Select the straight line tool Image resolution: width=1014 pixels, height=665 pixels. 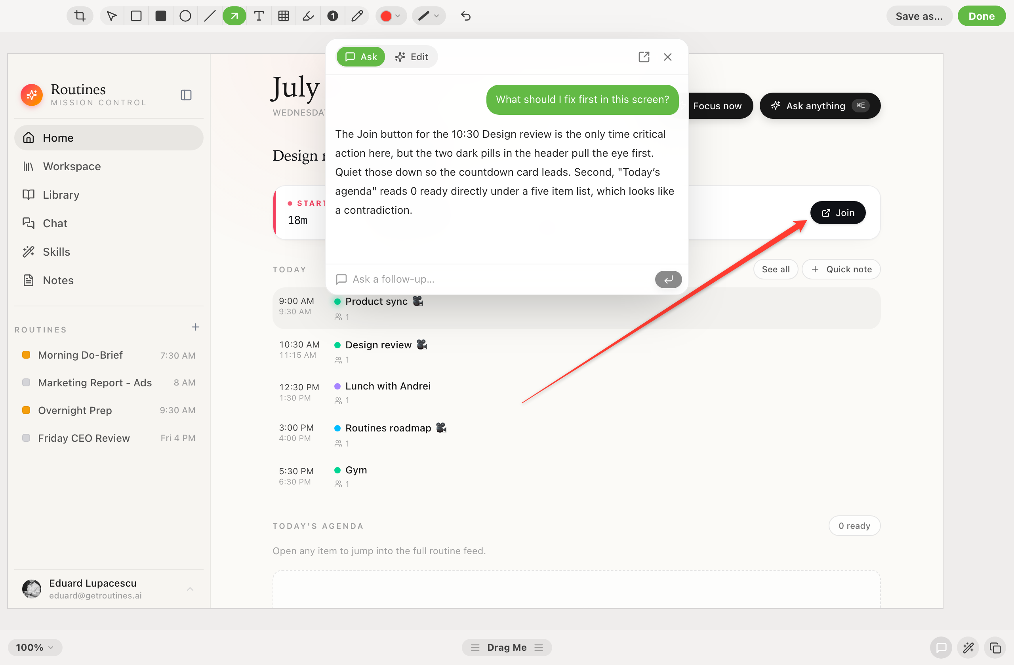pos(210,16)
